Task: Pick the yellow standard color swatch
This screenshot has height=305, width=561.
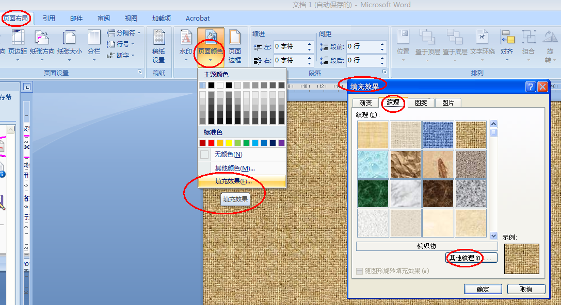Action: [x=229, y=143]
